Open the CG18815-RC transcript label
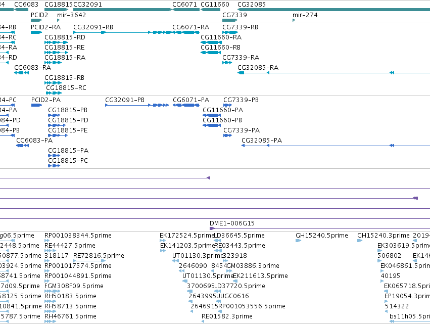This screenshot has height=324, width=430. pyautogui.click(x=66, y=88)
